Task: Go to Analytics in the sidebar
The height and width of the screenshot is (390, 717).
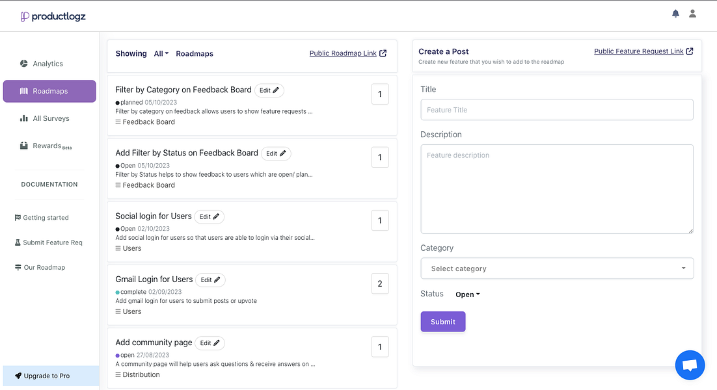Action: 48,64
